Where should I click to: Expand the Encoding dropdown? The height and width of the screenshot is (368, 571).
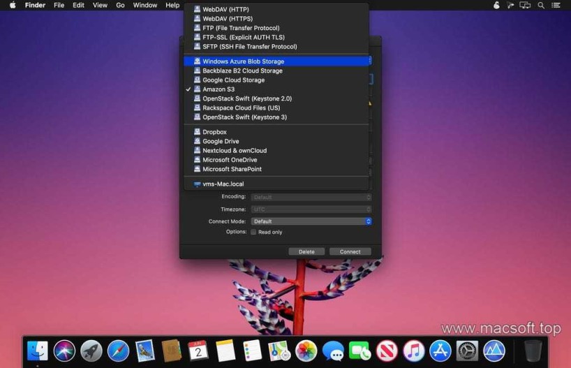pos(311,197)
